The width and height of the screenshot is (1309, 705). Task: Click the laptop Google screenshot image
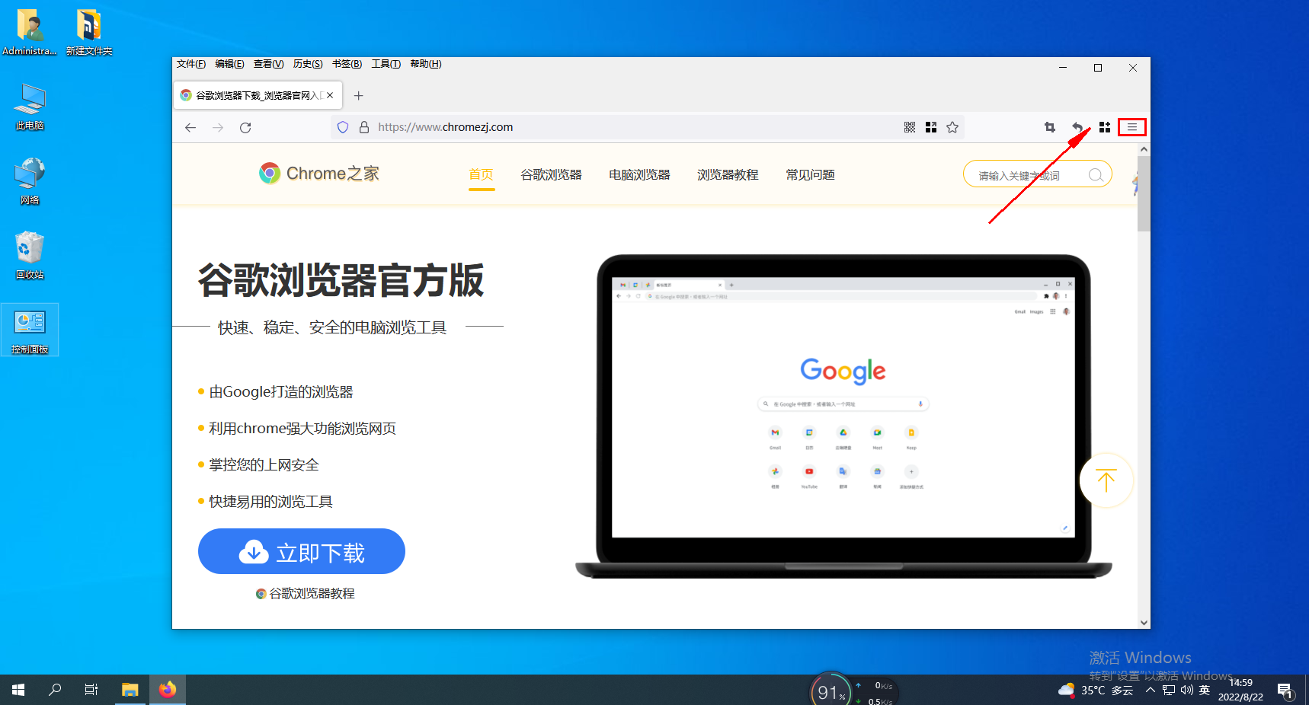843,417
